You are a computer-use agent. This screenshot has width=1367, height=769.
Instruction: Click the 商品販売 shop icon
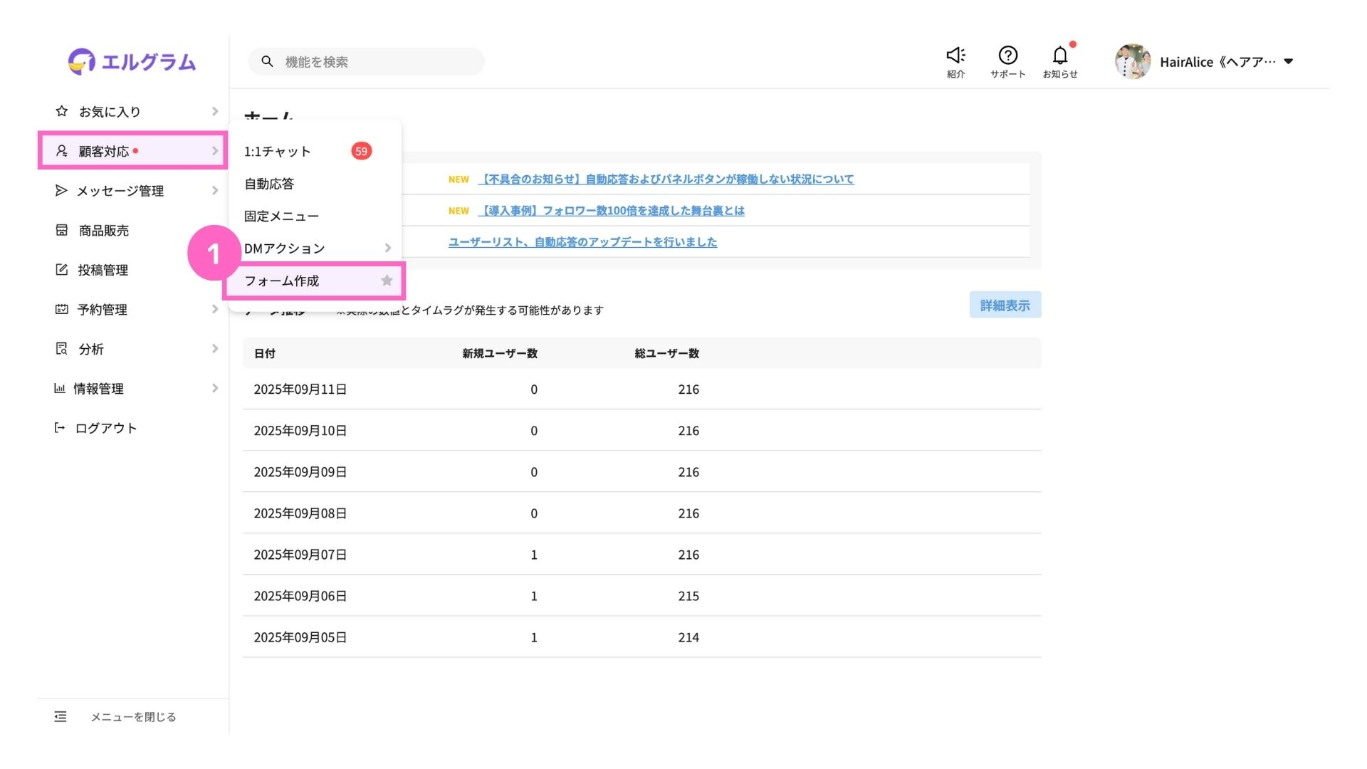point(62,230)
